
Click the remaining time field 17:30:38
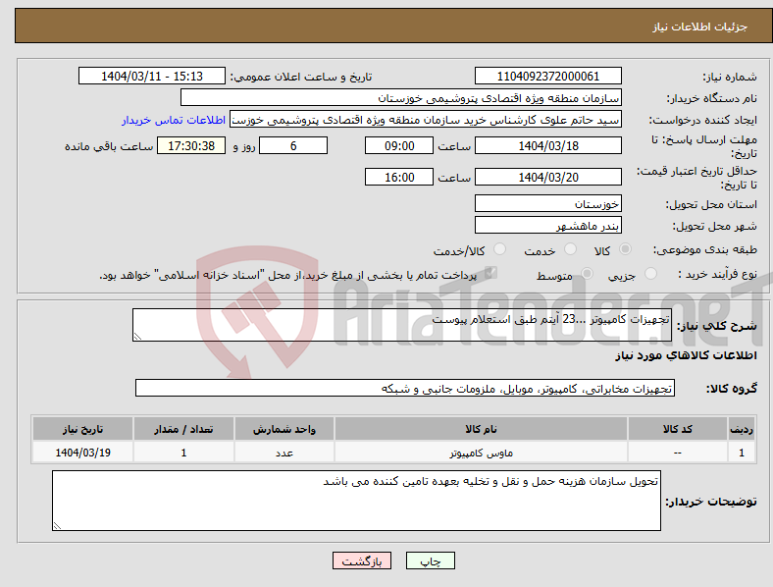pyautogui.click(x=191, y=145)
